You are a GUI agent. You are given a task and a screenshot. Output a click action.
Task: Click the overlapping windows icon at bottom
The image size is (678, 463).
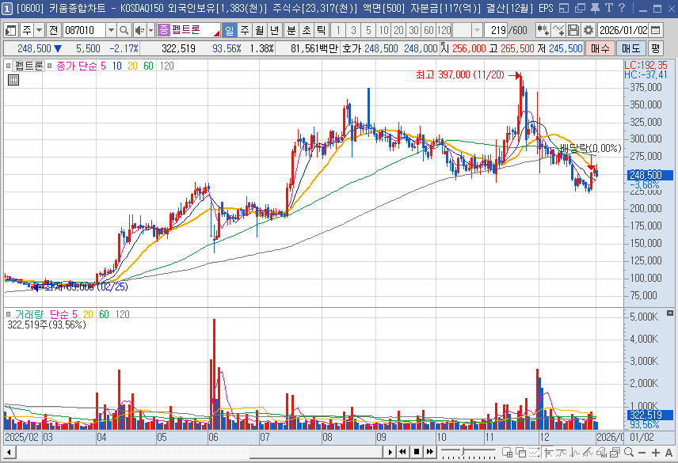click(x=521, y=452)
